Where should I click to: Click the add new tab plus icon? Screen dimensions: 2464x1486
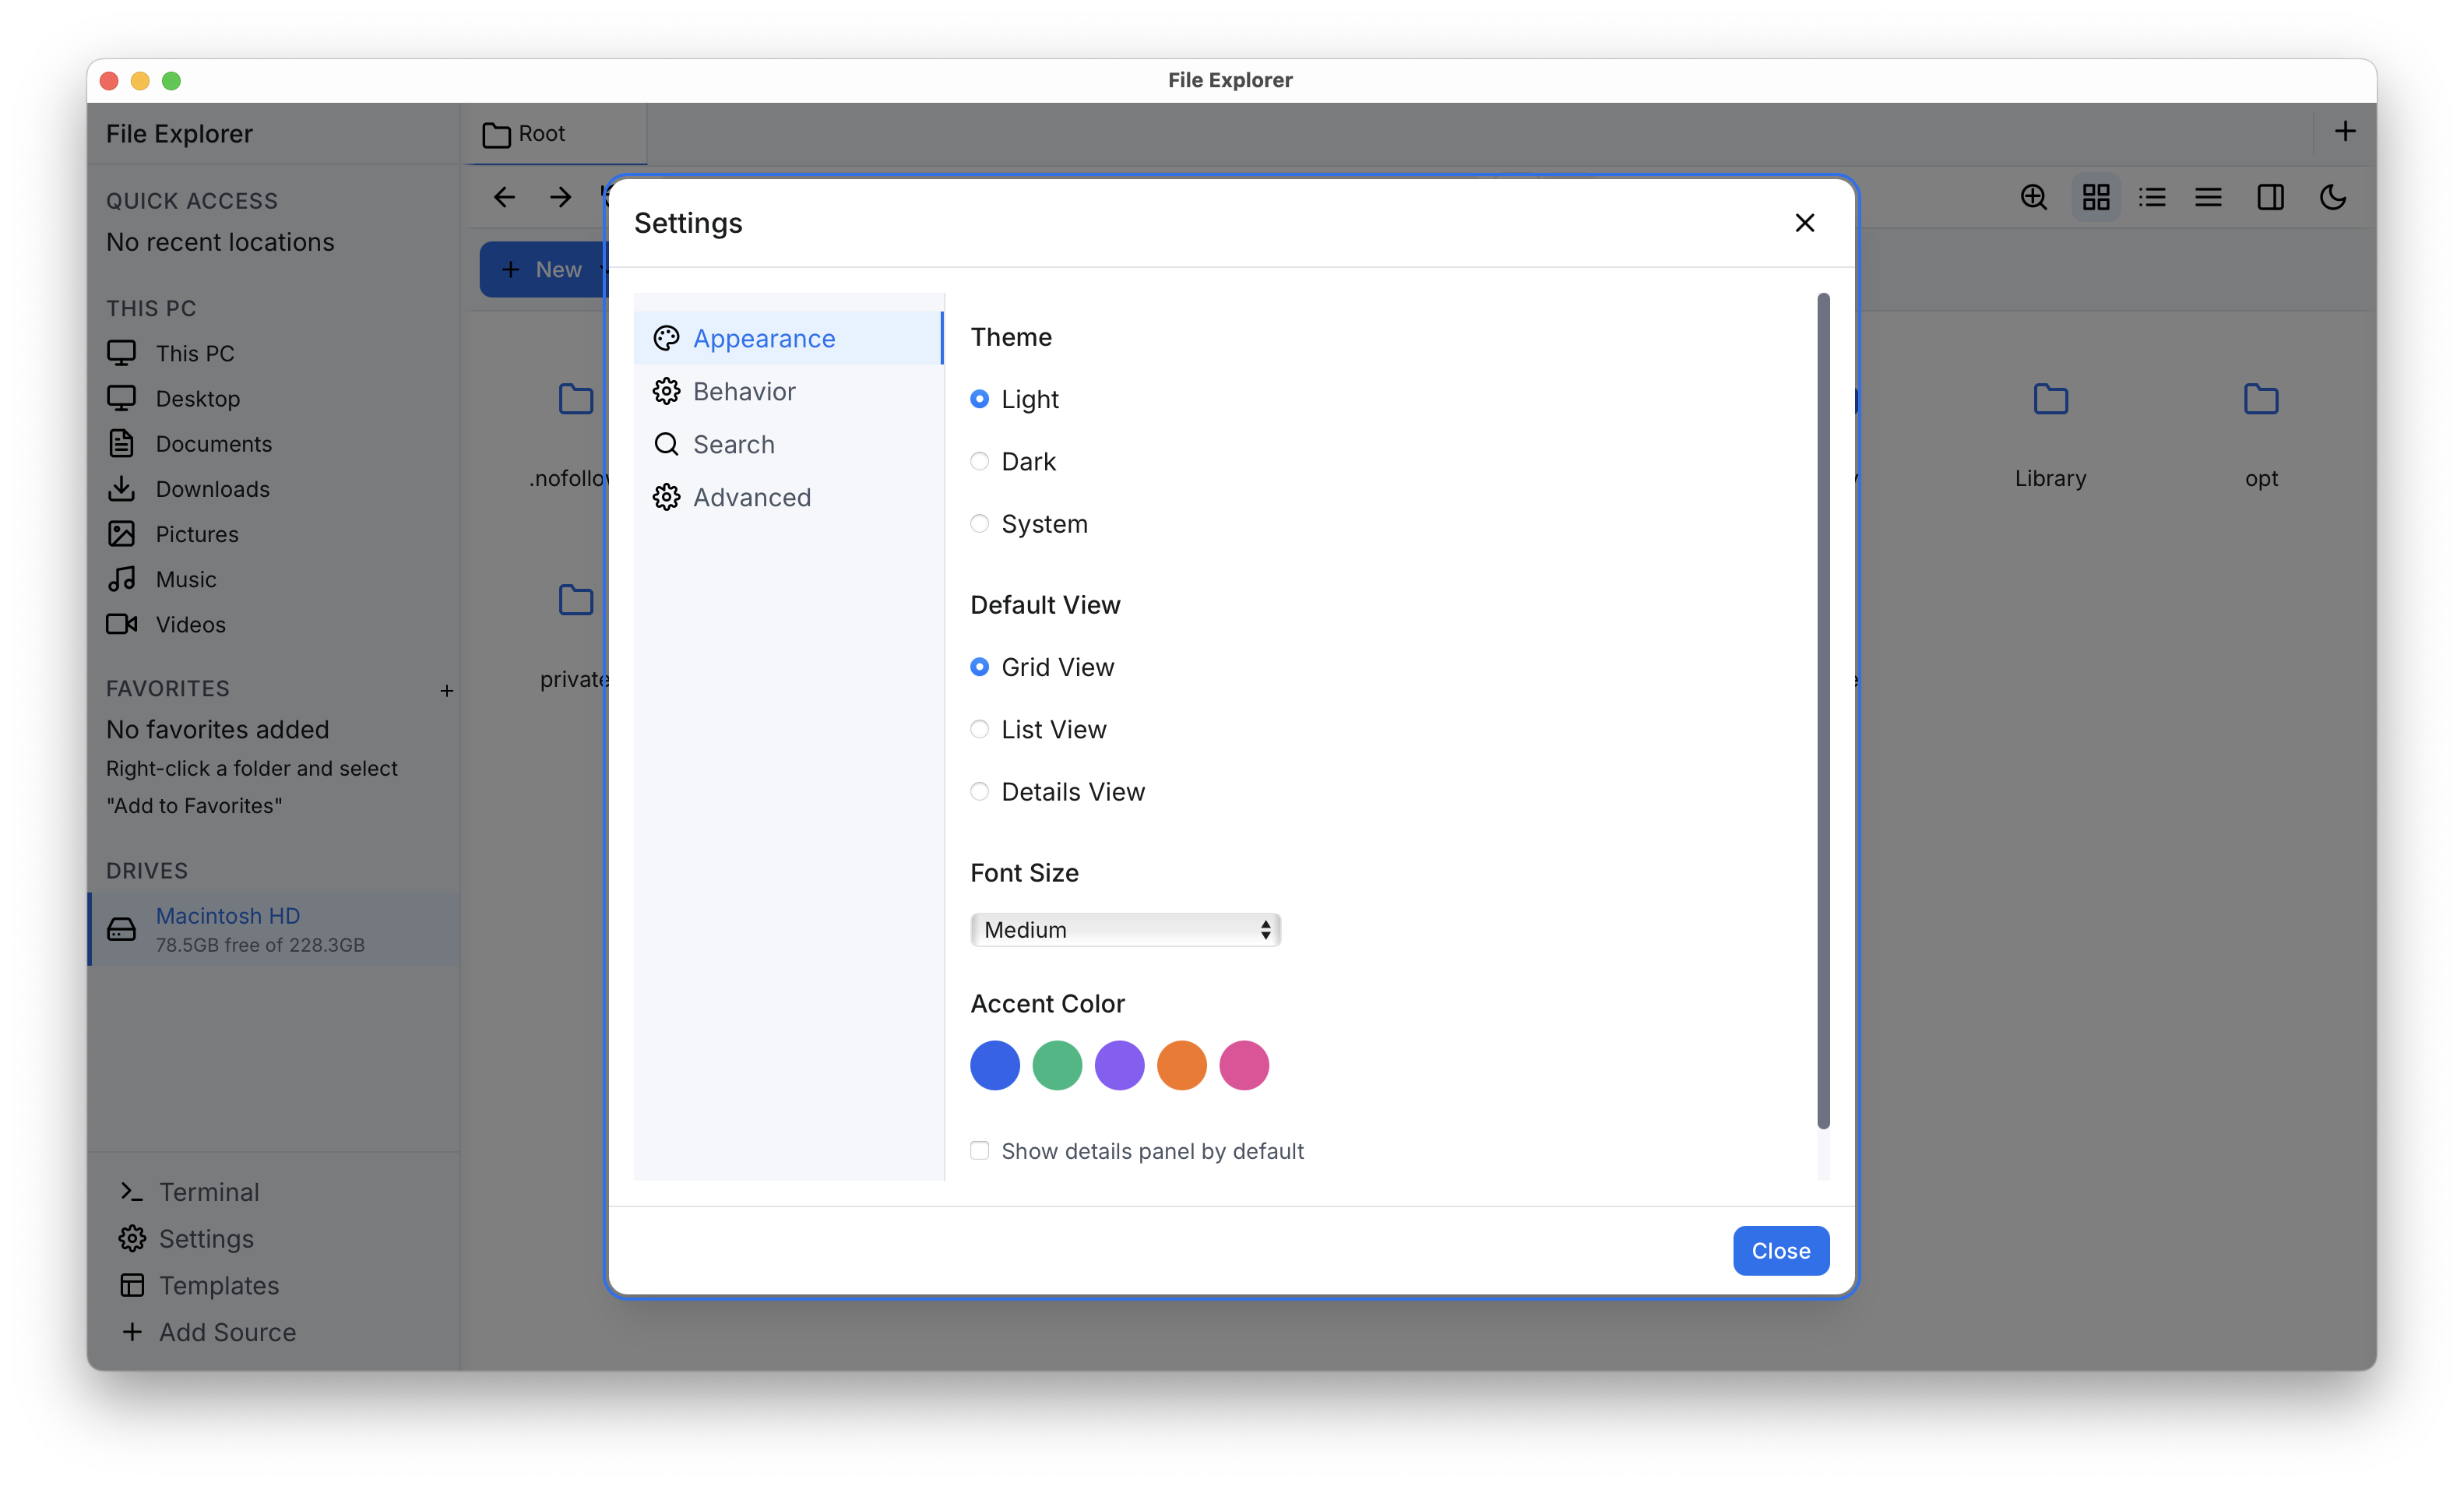pyautogui.click(x=2344, y=132)
